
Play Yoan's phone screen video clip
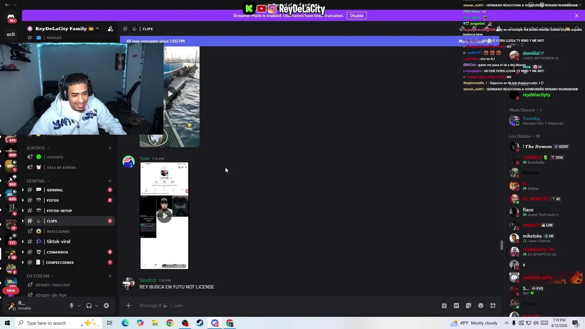(164, 216)
